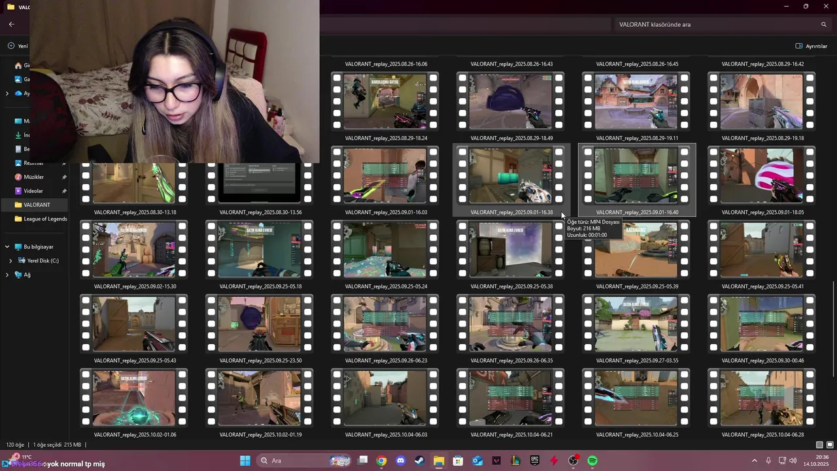Select thumbnail of replay 2025.08.29-18.24
The image size is (837, 471).
385,101
